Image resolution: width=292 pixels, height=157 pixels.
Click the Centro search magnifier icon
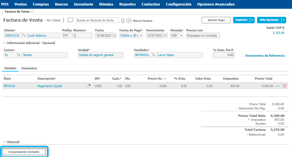click(19, 55)
